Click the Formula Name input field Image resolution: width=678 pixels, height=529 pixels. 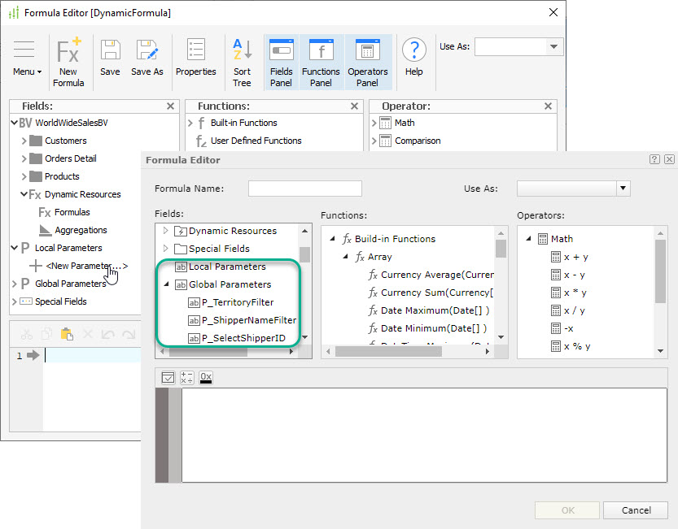point(304,189)
